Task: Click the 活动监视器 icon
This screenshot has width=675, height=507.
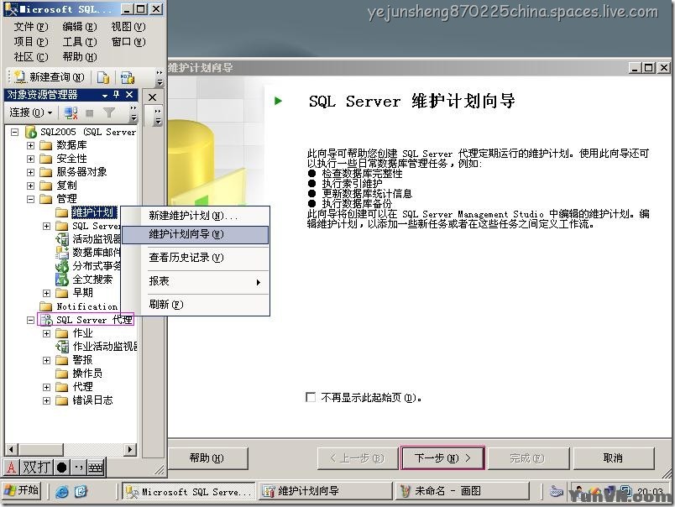Action: pyautogui.click(x=62, y=239)
